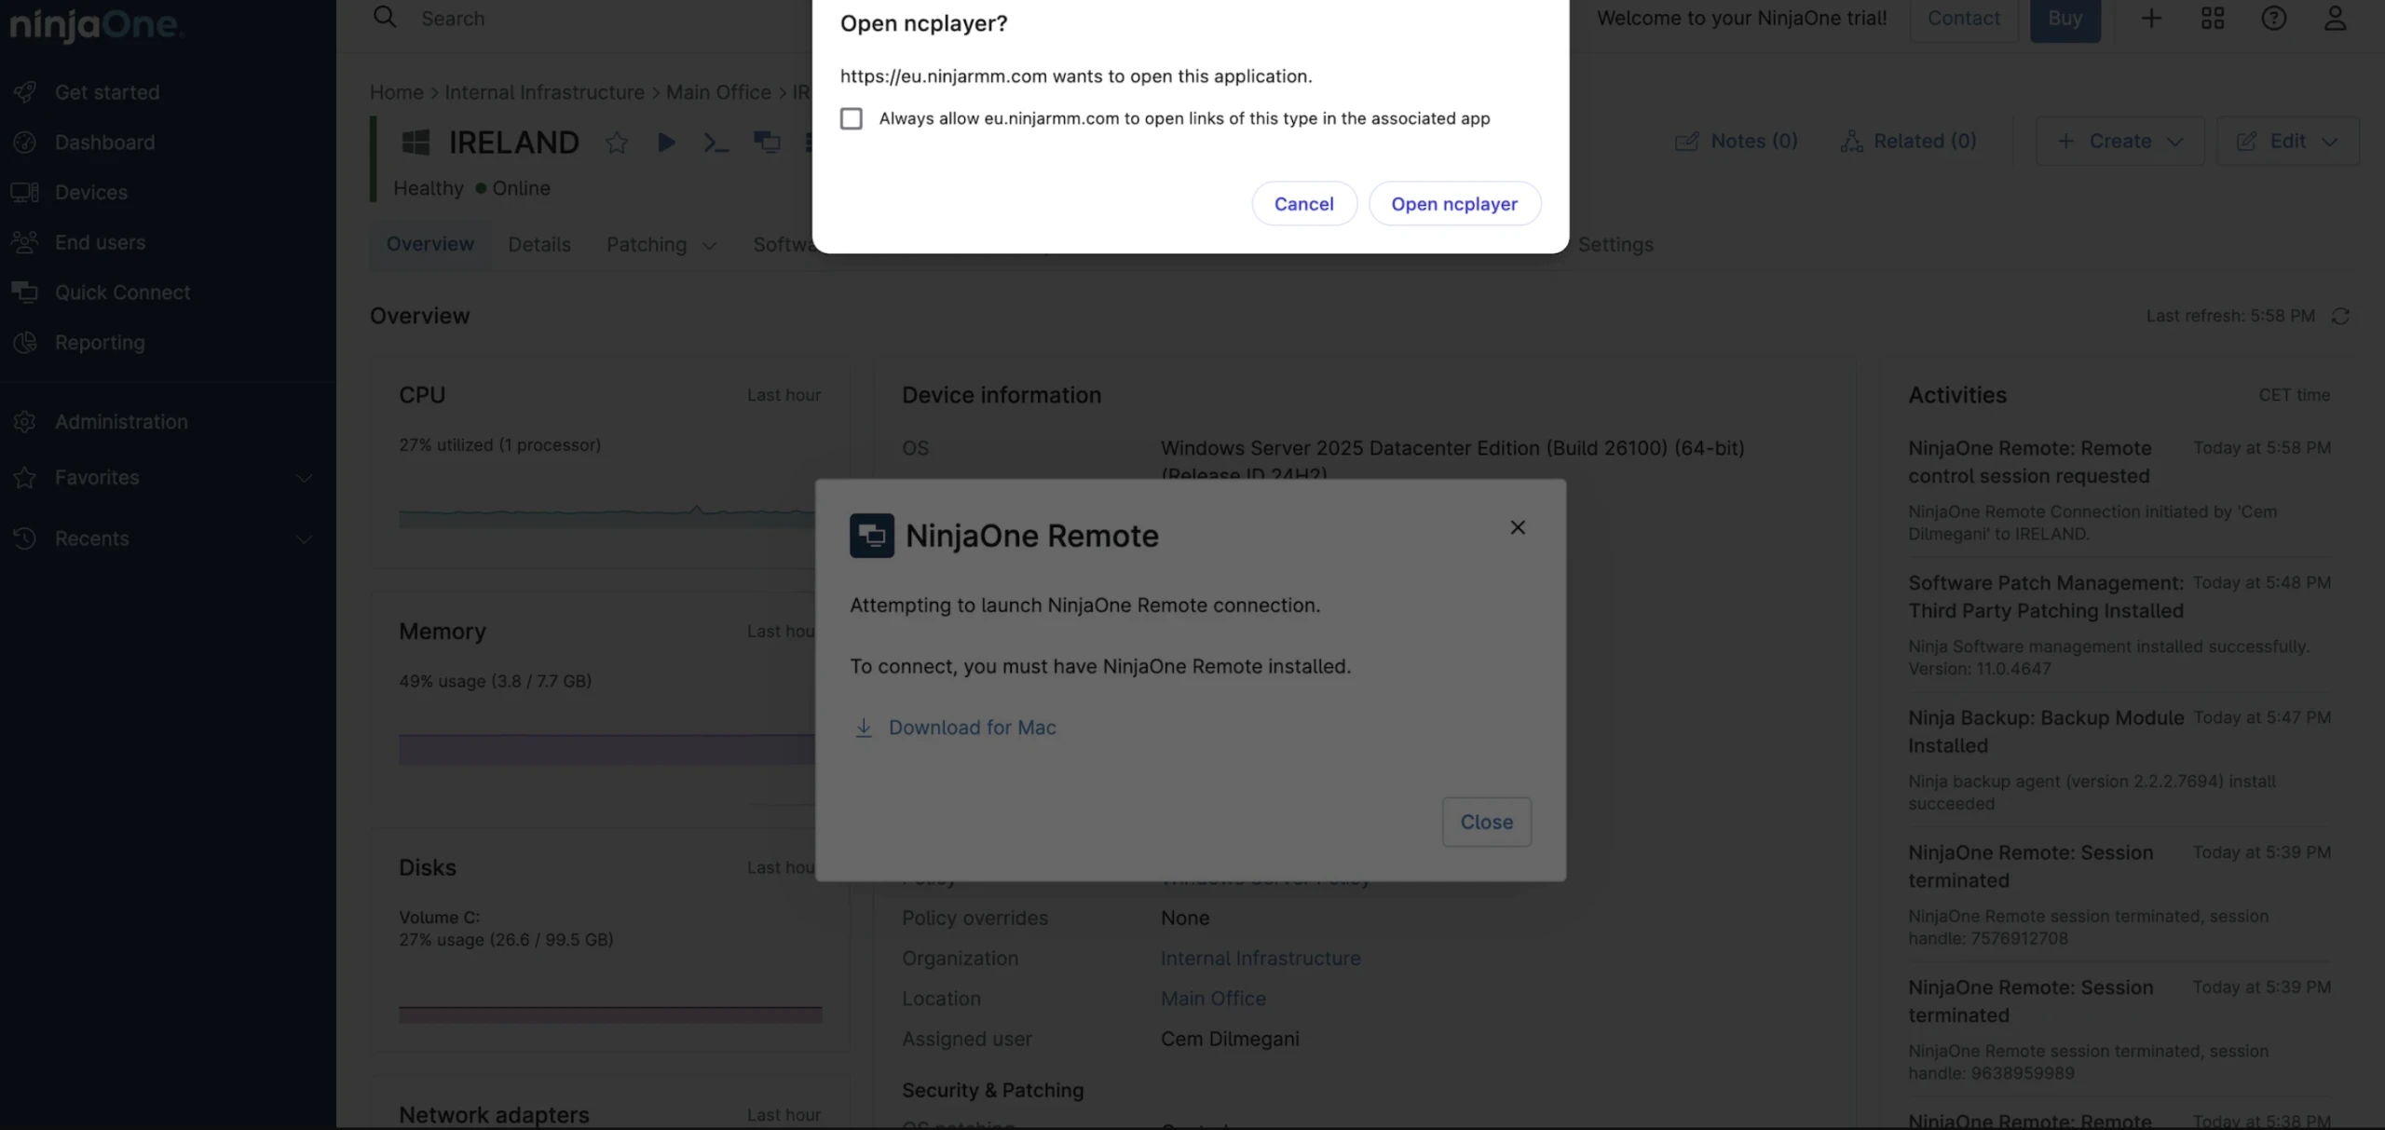
Task: Close NinjaOne Remote dialog with X
Action: click(x=1518, y=527)
